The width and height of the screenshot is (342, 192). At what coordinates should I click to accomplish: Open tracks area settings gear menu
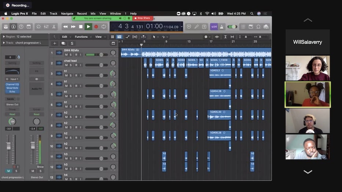tap(207, 37)
